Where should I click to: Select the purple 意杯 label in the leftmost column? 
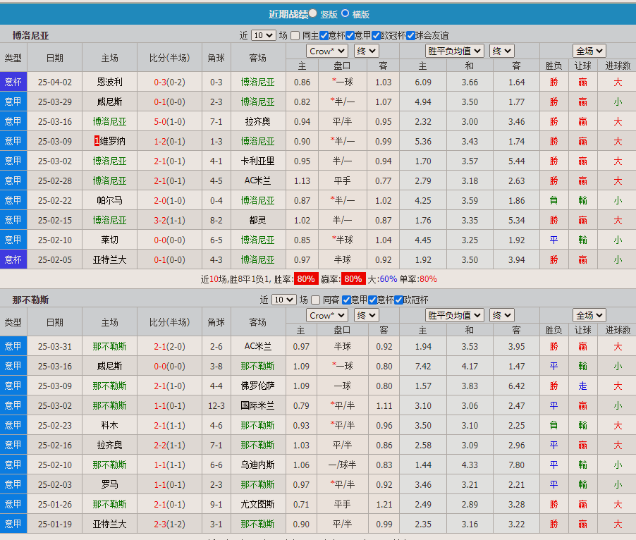tap(13, 82)
